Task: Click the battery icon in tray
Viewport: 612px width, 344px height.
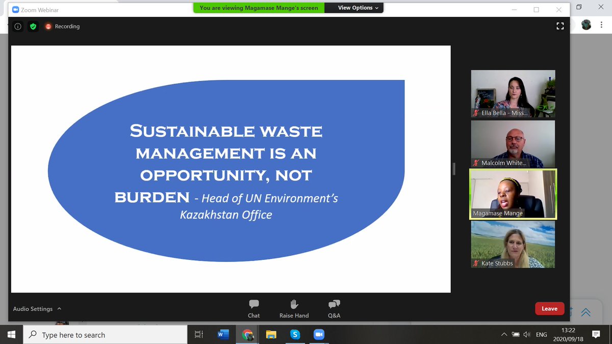Action: 516,335
